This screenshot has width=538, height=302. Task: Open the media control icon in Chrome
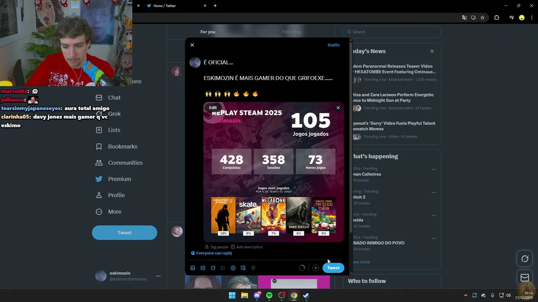pyautogui.click(x=512, y=18)
